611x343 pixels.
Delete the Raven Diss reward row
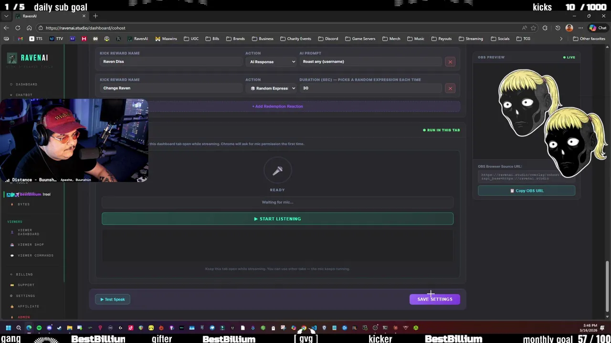450,62
